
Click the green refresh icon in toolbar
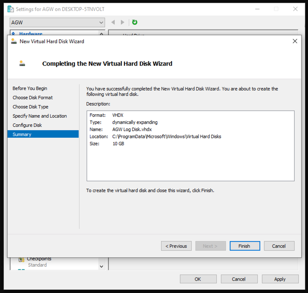point(135,22)
